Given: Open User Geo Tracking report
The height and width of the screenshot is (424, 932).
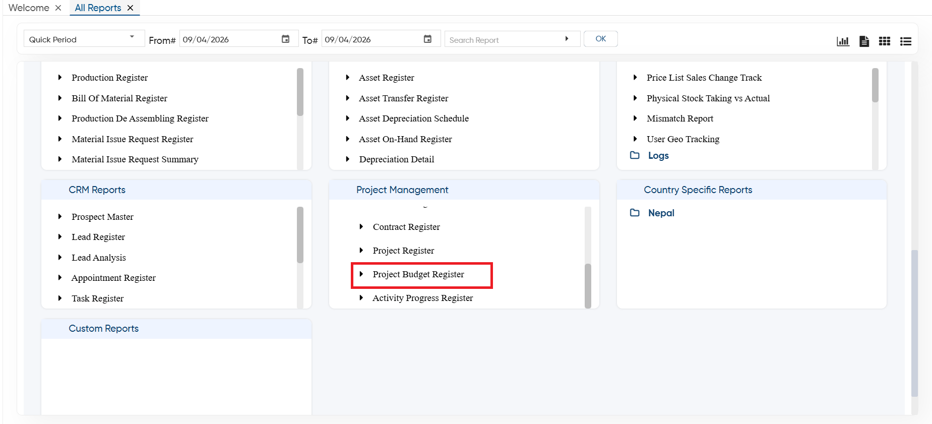Looking at the screenshot, I should pyautogui.click(x=683, y=139).
